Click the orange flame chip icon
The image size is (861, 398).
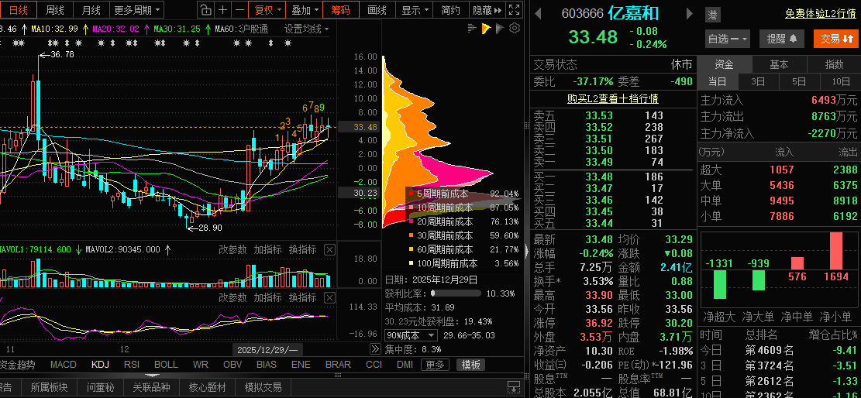point(486,29)
